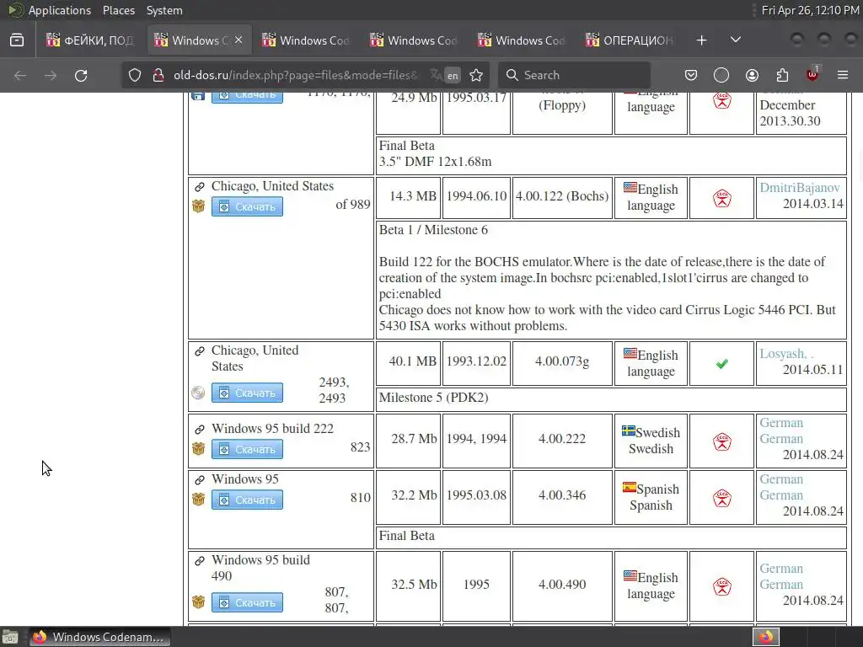Expand the list all tabs chevron
Screen dimensions: 863x647
(x=735, y=40)
